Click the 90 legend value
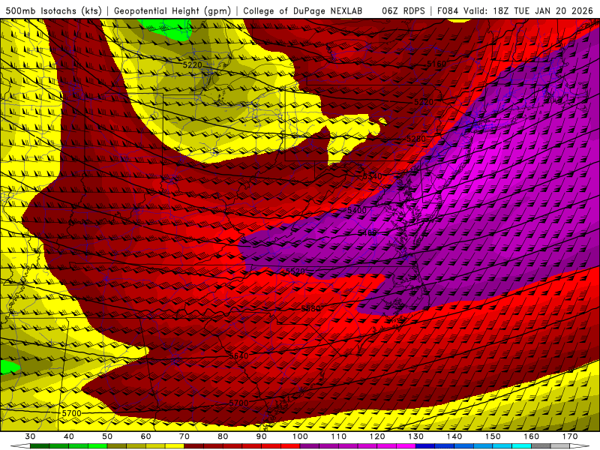Image resolution: width=600 pixels, height=450 pixels. (262, 436)
